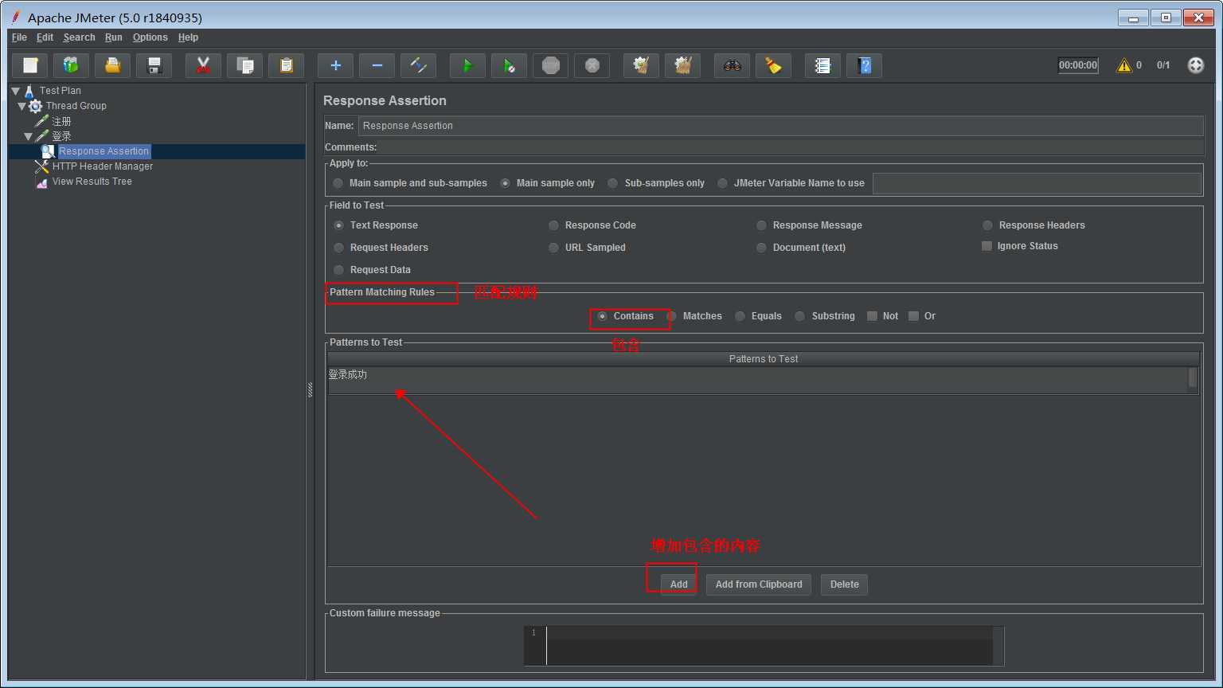Click the HTTP Header Manager wrench icon

click(41, 166)
